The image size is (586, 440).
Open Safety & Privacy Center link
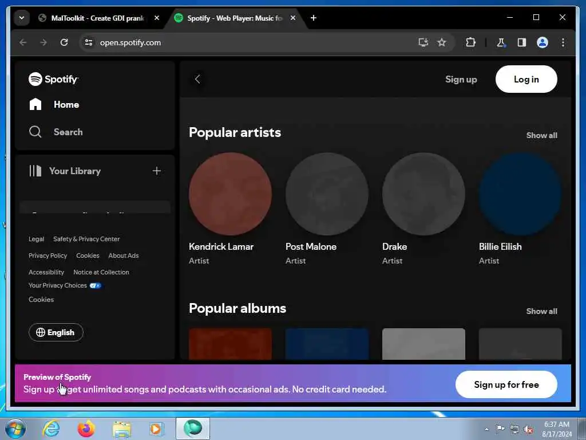(86, 239)
